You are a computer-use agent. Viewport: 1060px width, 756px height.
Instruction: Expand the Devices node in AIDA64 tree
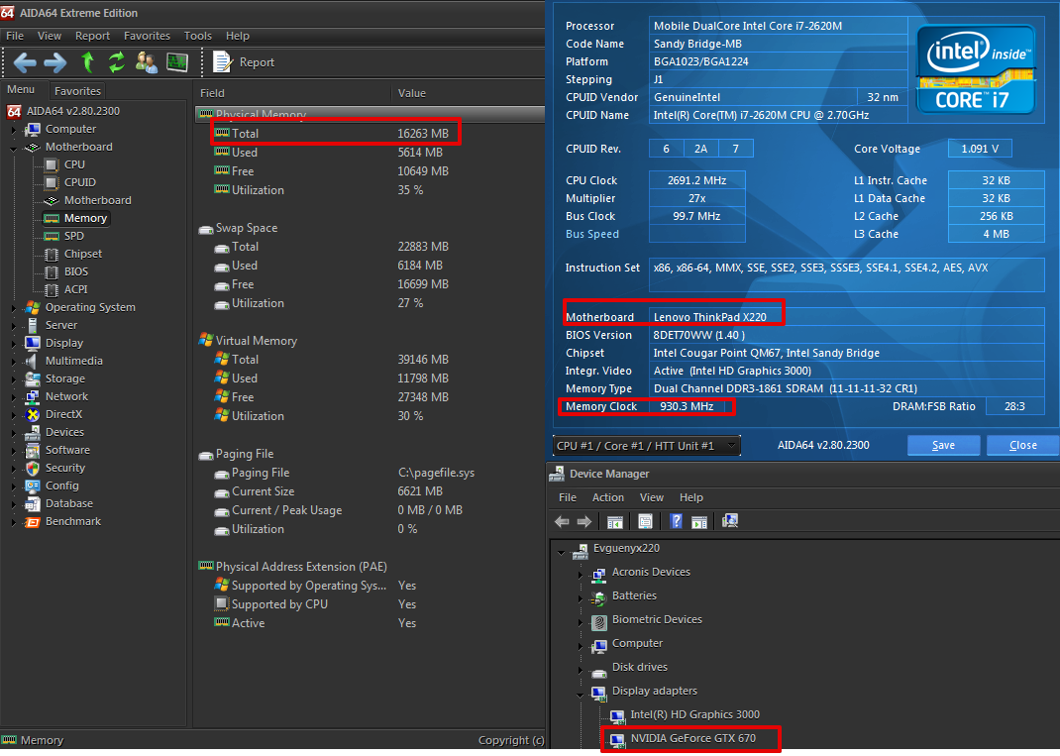pos(14,432)
